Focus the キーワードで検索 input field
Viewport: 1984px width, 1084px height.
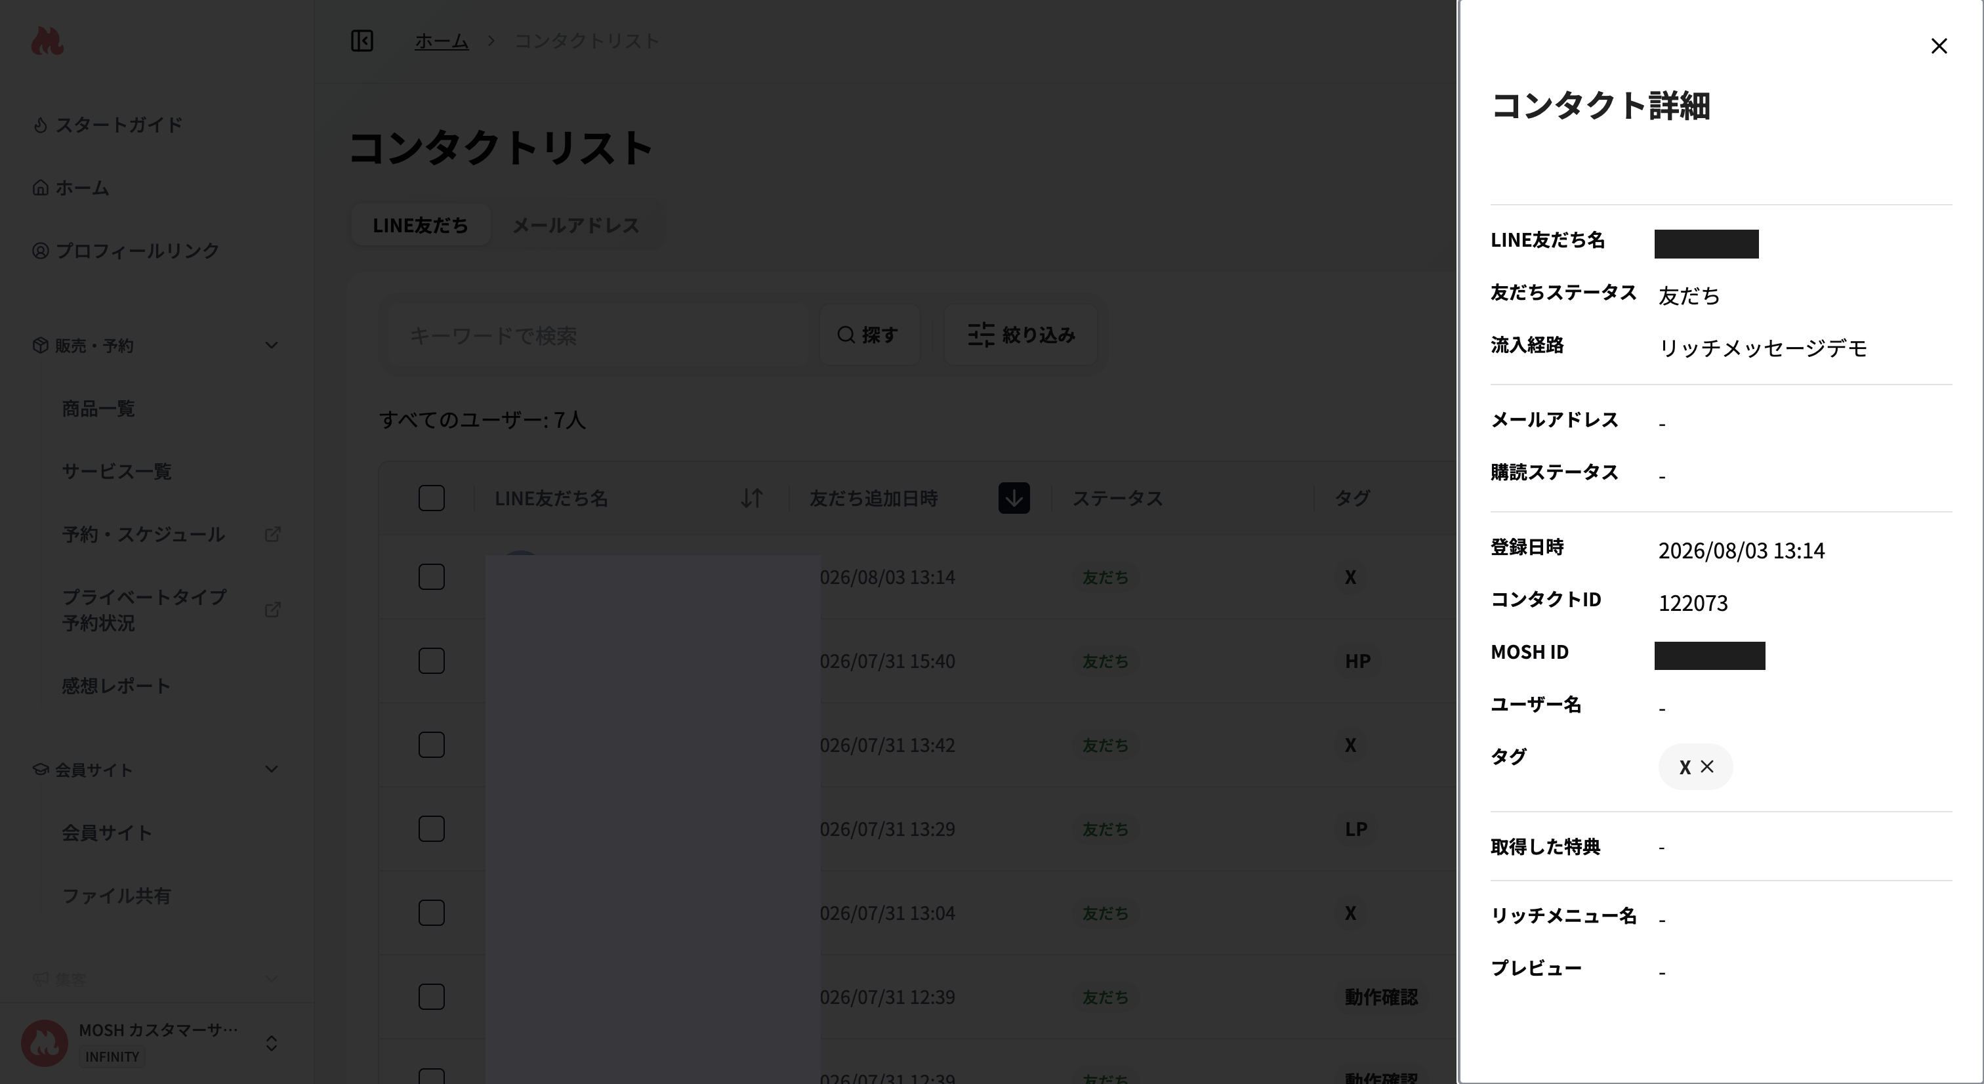click(598, 335)
